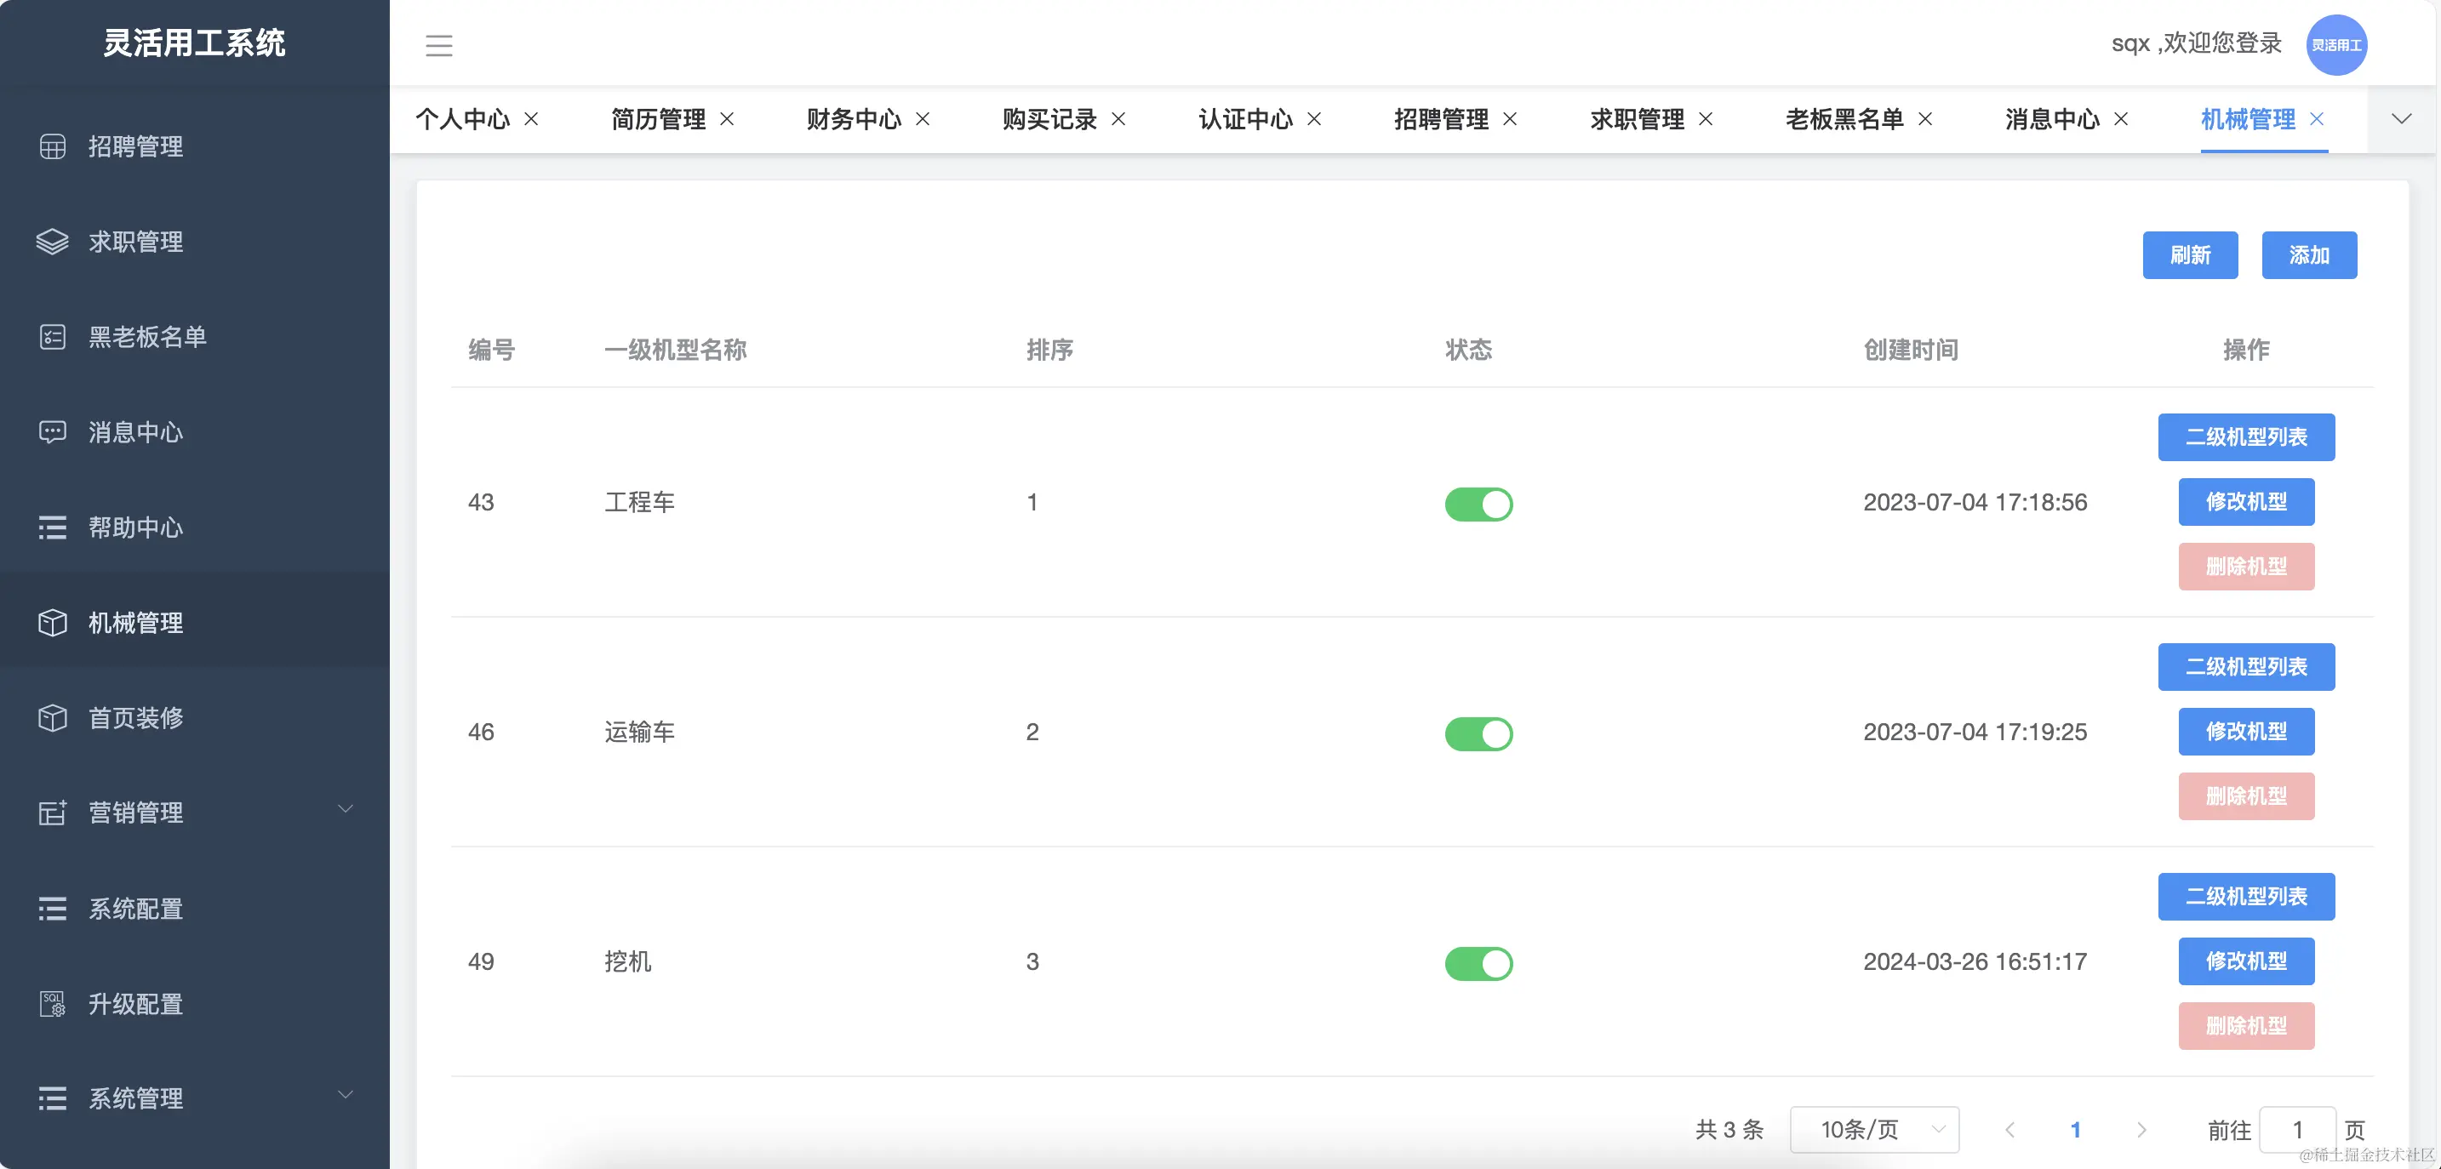Switch to the 财务中心 tab

coord(853,119)
